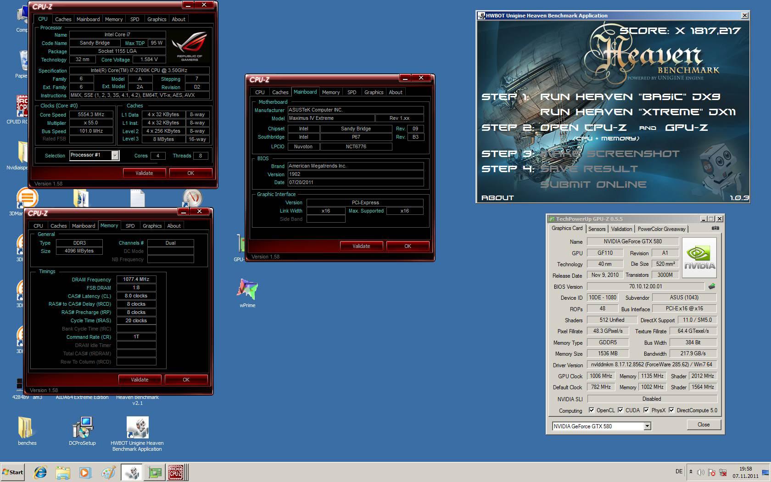Click SUBMIT ONLINE in Heaven app
Screen dimensions: 771x482
(x=593, y=185)
